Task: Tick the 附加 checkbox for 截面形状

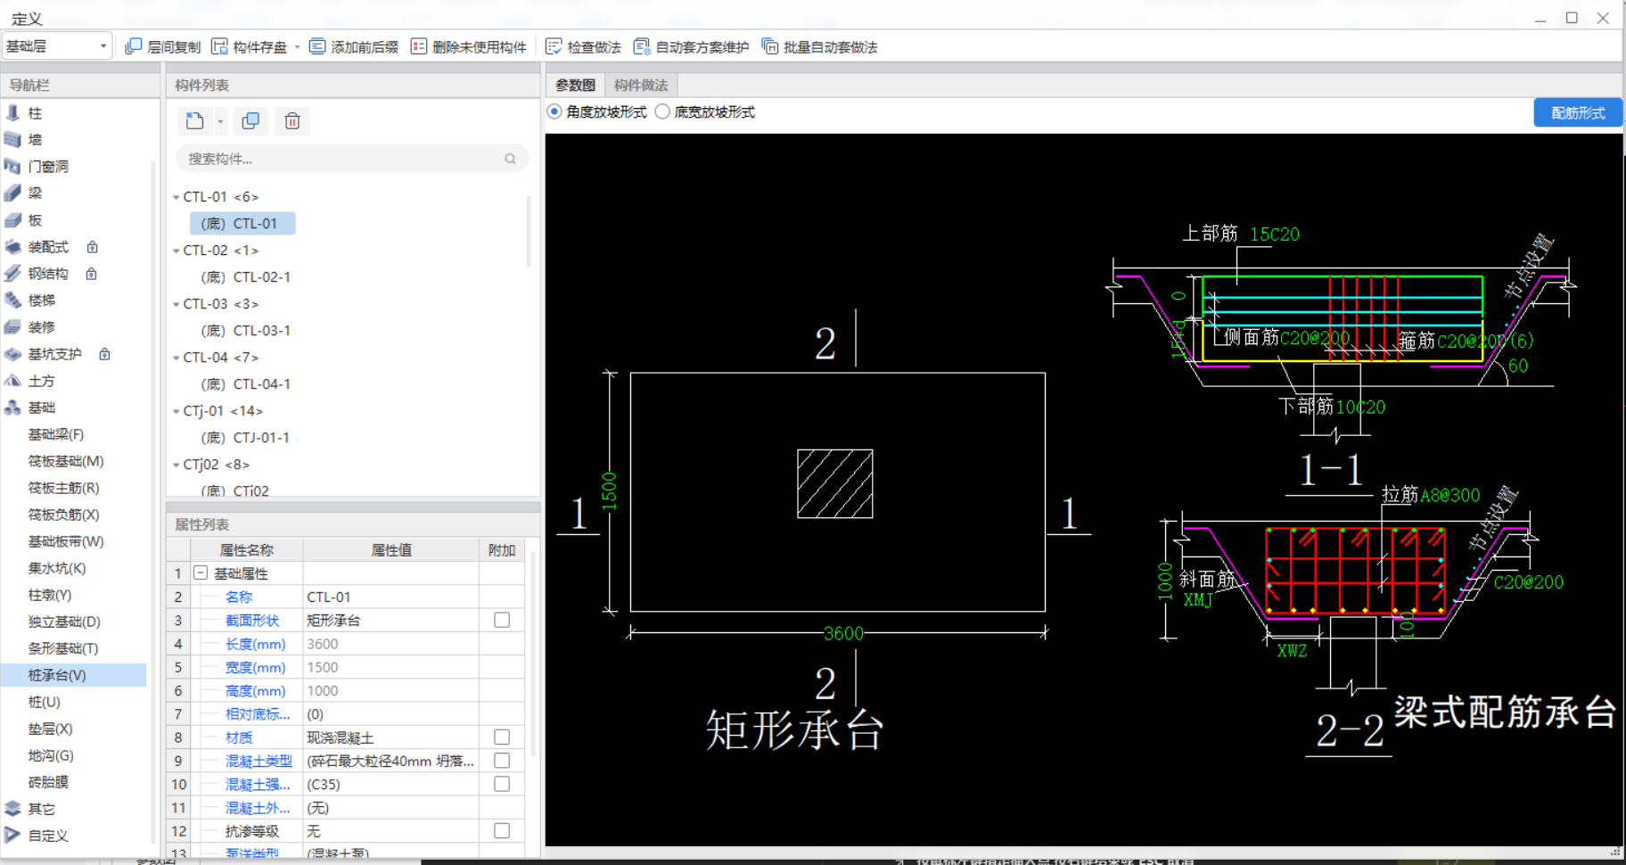Action: (x=502, y=620)
